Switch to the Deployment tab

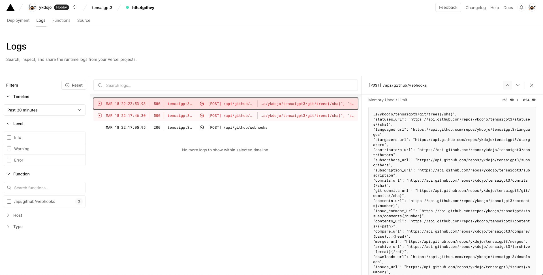click(x=18, y=20)
